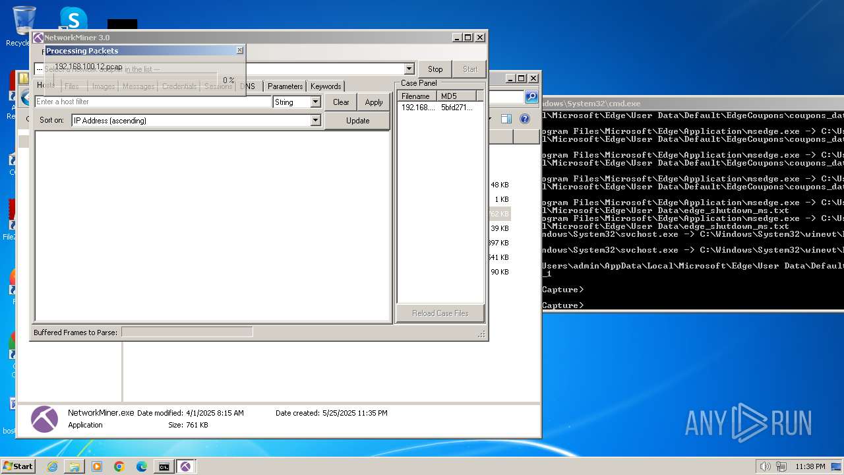Click the Size 761 KB value in details pane

(196, 426)
